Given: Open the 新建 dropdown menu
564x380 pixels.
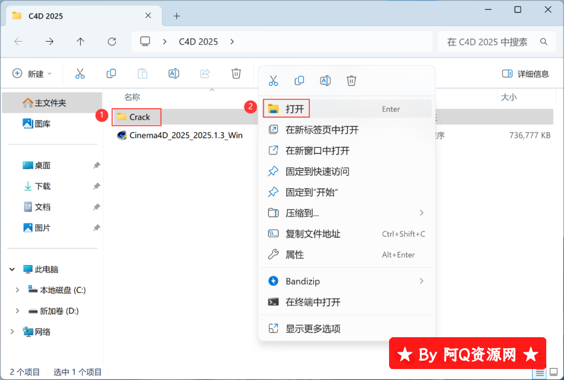Looking at the screenshot, I should 32,74.
